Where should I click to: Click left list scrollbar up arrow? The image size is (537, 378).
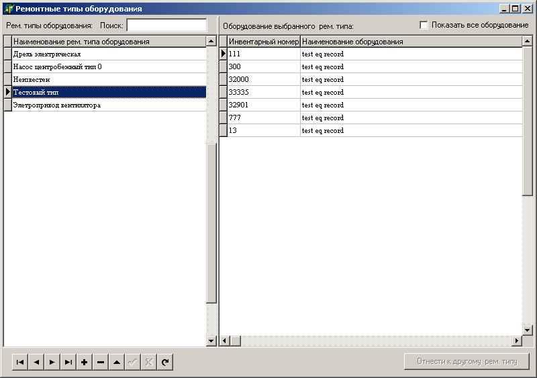[211, 41]
